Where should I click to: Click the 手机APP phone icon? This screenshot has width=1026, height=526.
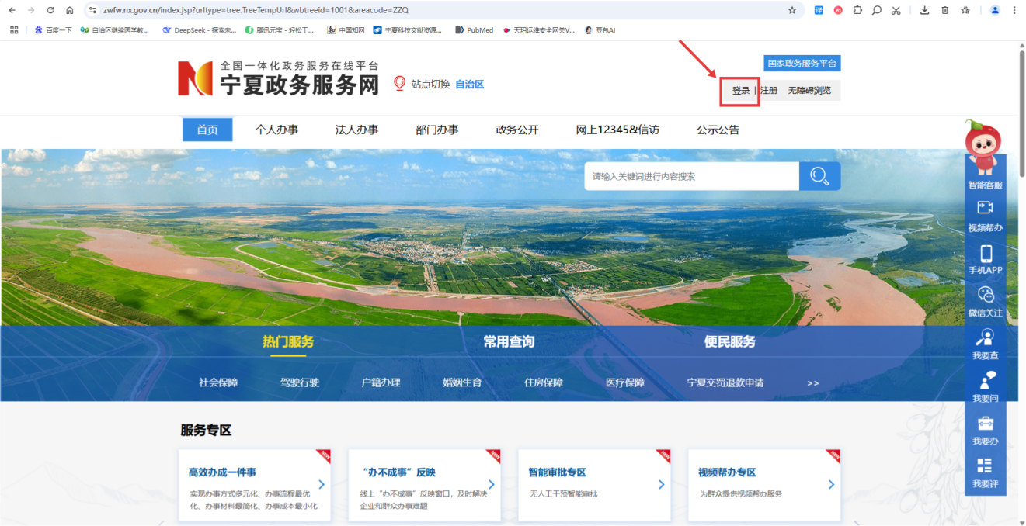tap(985, 254)
